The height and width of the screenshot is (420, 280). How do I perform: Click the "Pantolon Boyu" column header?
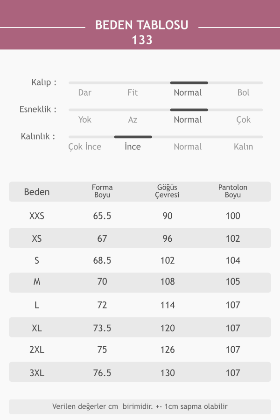[233, 191]
